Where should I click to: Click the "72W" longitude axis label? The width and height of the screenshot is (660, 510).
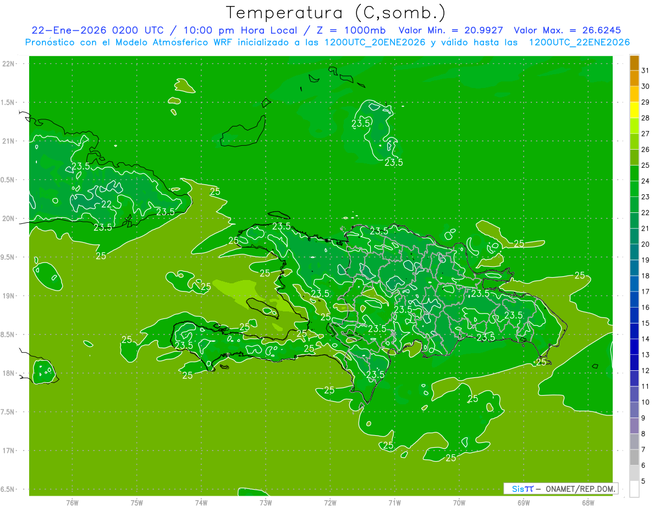[x=331, y=502]
